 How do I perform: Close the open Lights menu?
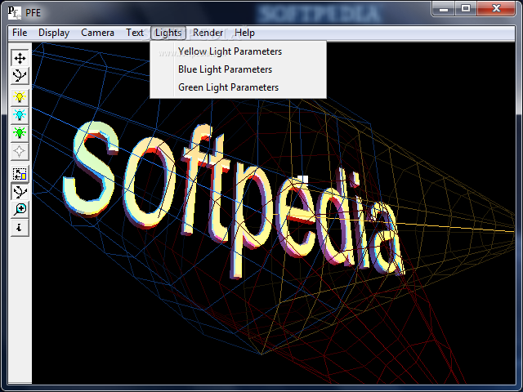pos(168,33)
